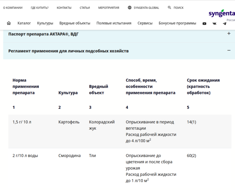Click the Колорадский жук cell
This screenshot has height=190, width=235.
tap(102, 125)
